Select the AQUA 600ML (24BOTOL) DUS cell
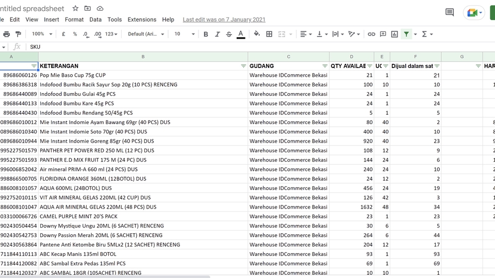The width and height of the screenshot is (495, 278). [143, 188]
